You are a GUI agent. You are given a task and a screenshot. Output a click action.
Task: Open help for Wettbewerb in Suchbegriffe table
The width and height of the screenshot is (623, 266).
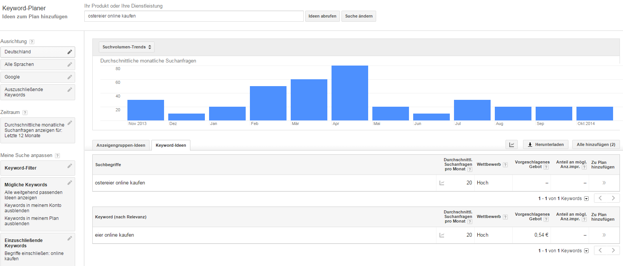coord(505,165)
